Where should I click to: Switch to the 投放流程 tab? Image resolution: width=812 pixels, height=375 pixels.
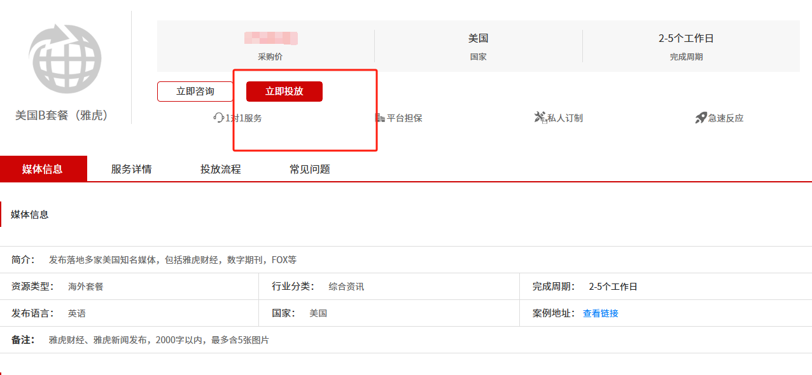pyautogui.click(x=220, y=169)
